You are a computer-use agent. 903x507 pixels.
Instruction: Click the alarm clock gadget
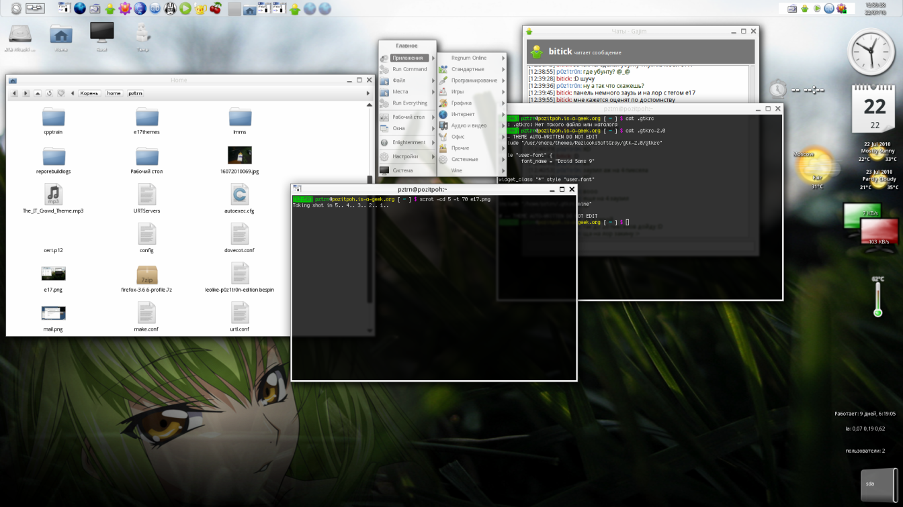pyautogui.click(x=778, y=89)
